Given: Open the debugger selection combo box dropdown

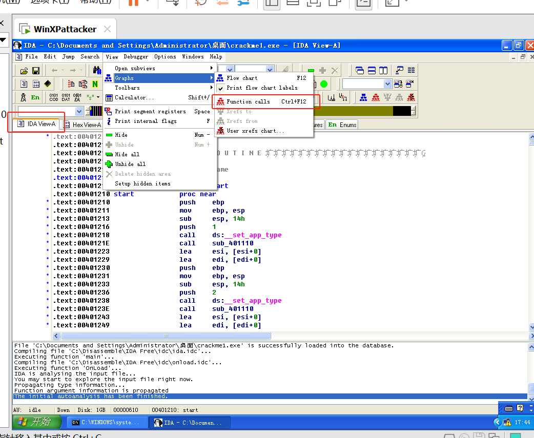Looking at the screenshot, I should [387, 84].
